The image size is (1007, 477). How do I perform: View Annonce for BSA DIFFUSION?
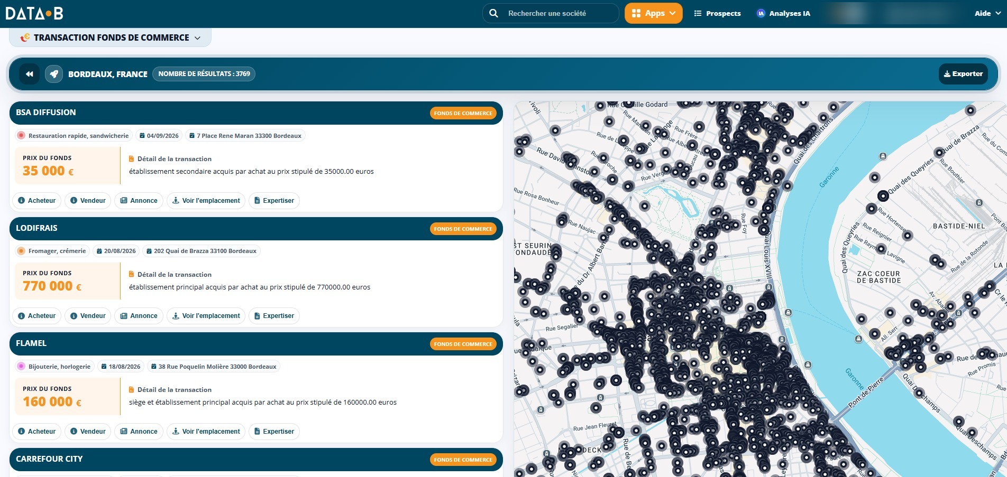click(139, 201)
